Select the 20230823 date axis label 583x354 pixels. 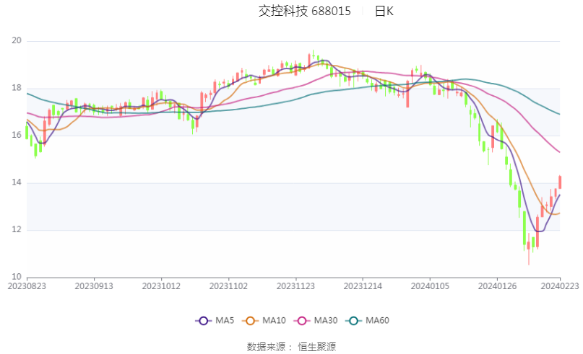[x=27, y=286]
